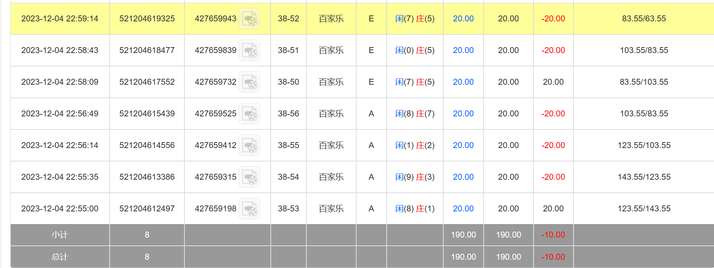The height and width of the screenshot is (268, 714).
Task: Click bet amount 20.00 link in 22:55:35 row
Action: (463, 177)
